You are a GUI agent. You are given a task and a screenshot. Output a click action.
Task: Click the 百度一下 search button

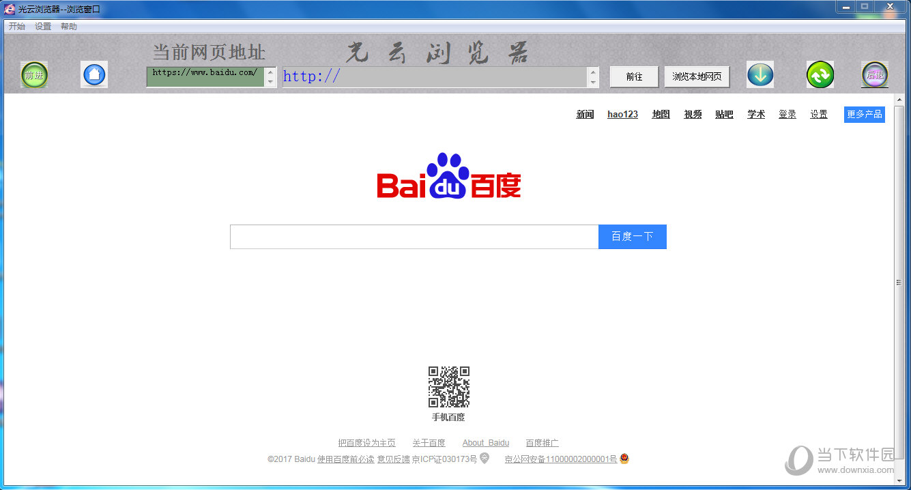click(633, 237)
